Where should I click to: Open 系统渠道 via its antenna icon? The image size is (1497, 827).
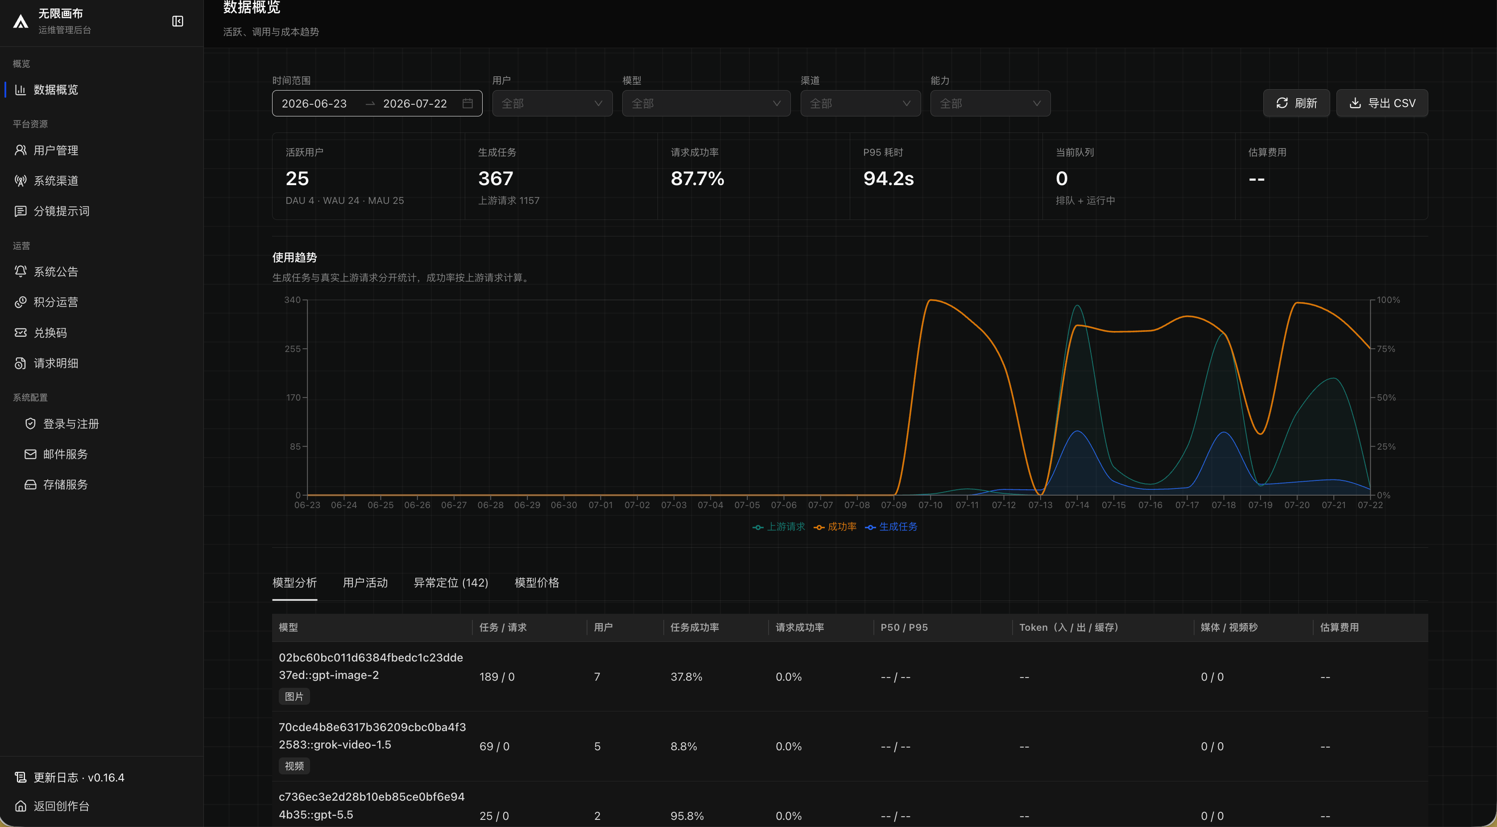coord(21,181)
